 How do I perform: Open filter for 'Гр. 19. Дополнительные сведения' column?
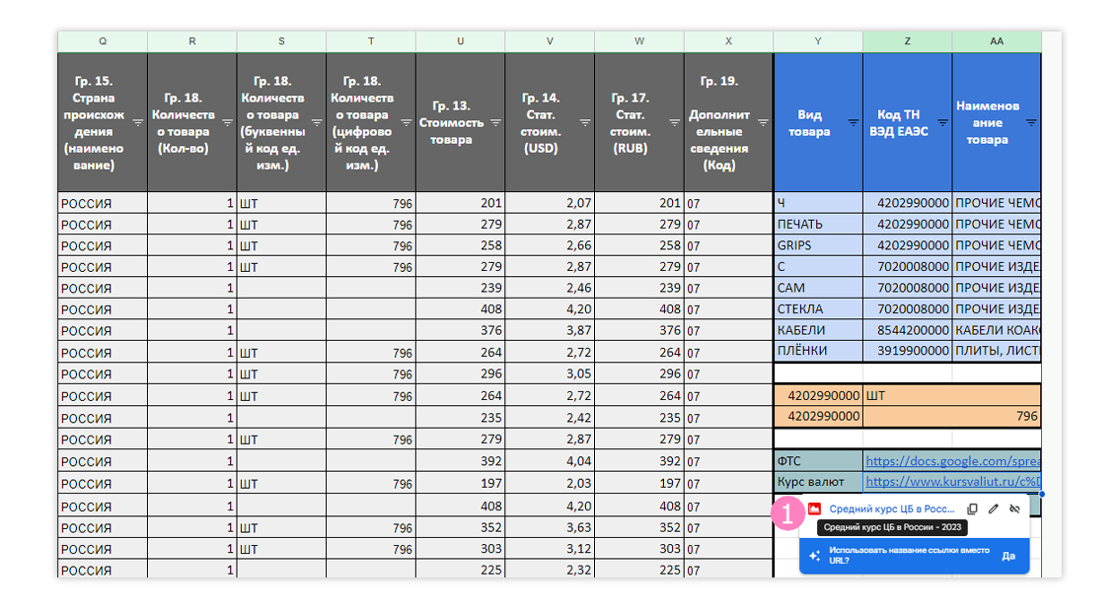point(763,122)
